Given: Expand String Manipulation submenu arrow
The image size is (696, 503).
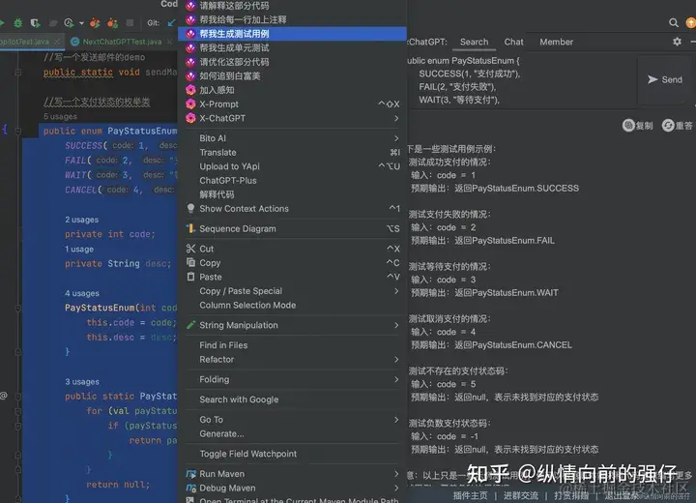Looking at the screenshot, I should [x=396, y=325].
